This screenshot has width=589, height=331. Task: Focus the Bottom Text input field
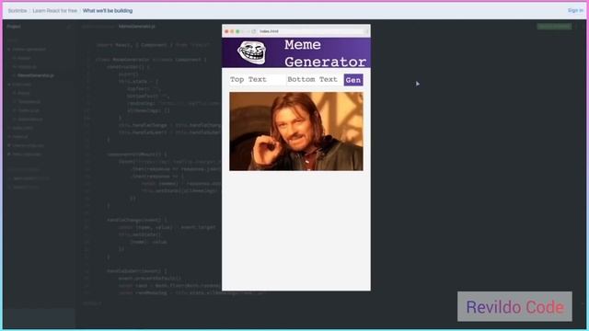(314, 80)
